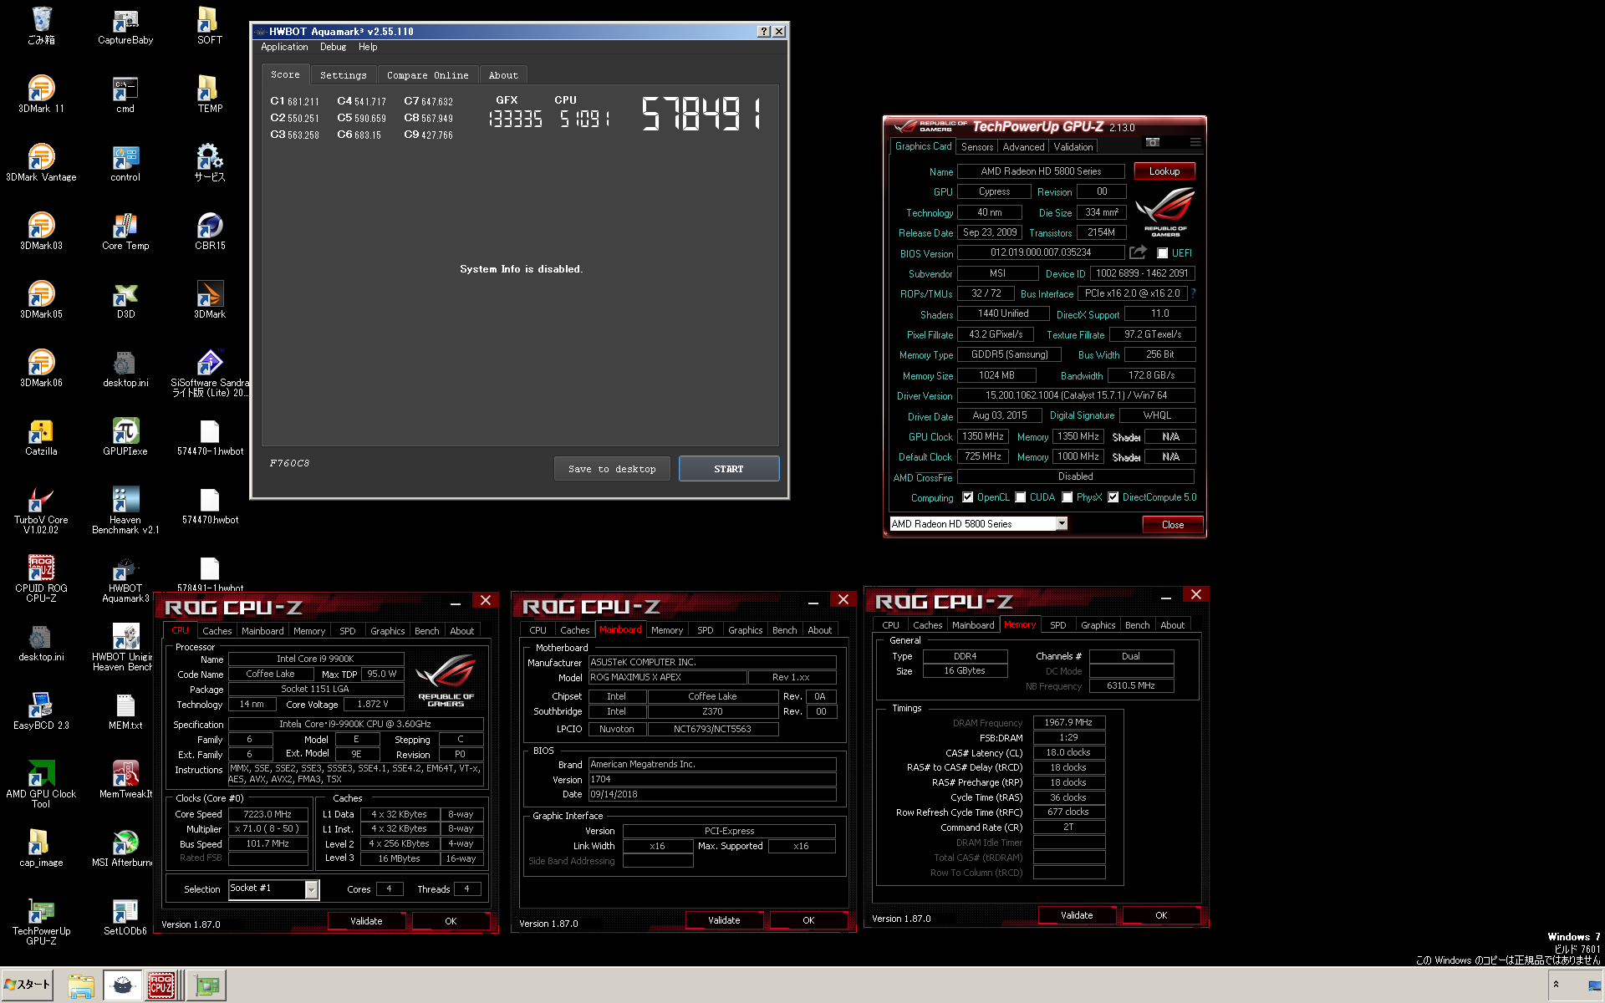
Task: Open the EasyBCD 2.3 desktop icon
Action: (x=41, y=710)
